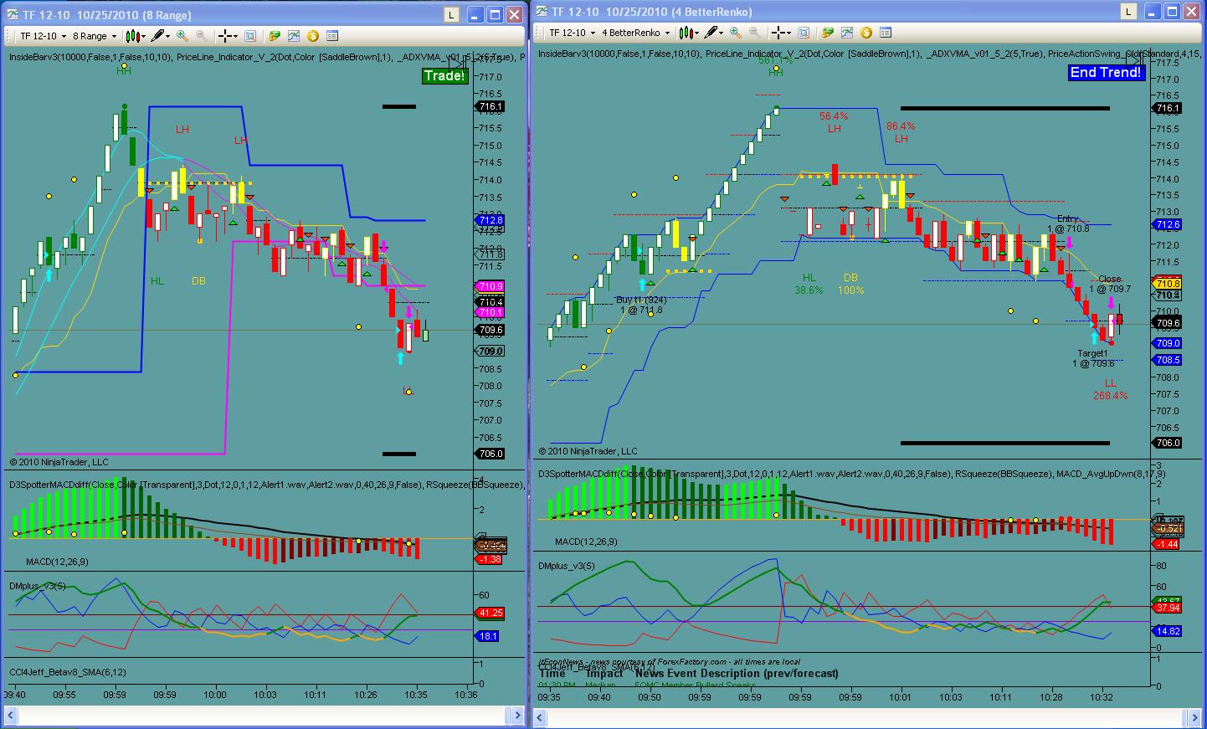Open drawing tools pencil in 8 Range window

coord(157,36)
